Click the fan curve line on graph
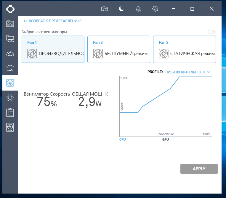 pyautogui.click(x=157, y=97)
